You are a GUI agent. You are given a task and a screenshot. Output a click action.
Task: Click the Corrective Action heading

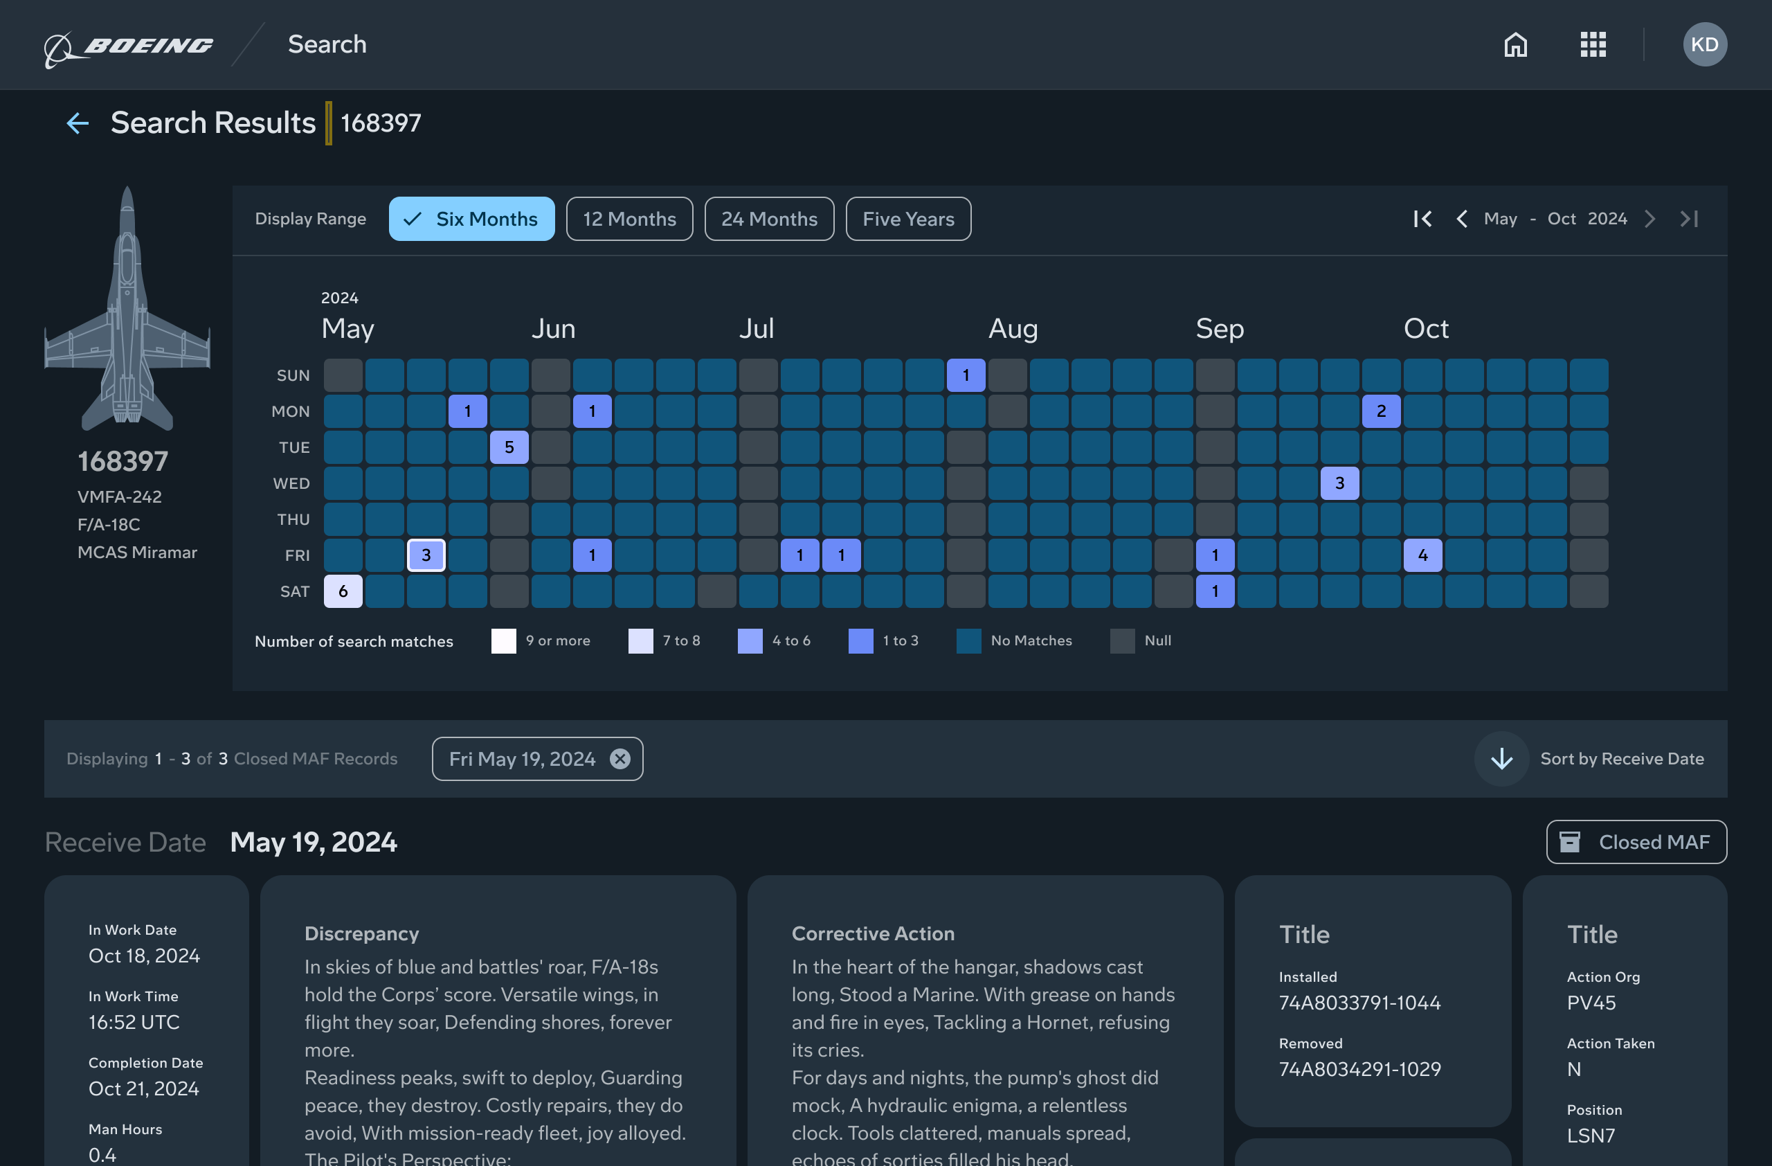(873, 933)
